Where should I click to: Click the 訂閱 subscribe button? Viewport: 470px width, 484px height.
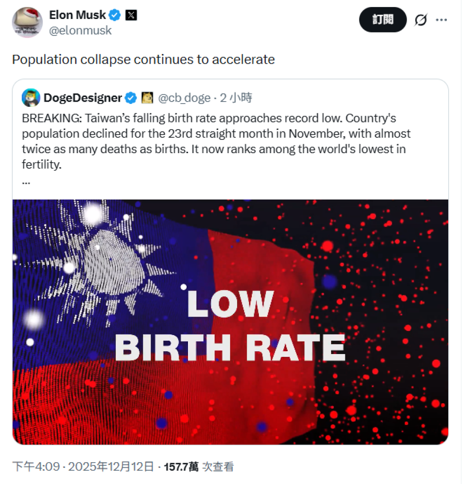pos(383,20)
